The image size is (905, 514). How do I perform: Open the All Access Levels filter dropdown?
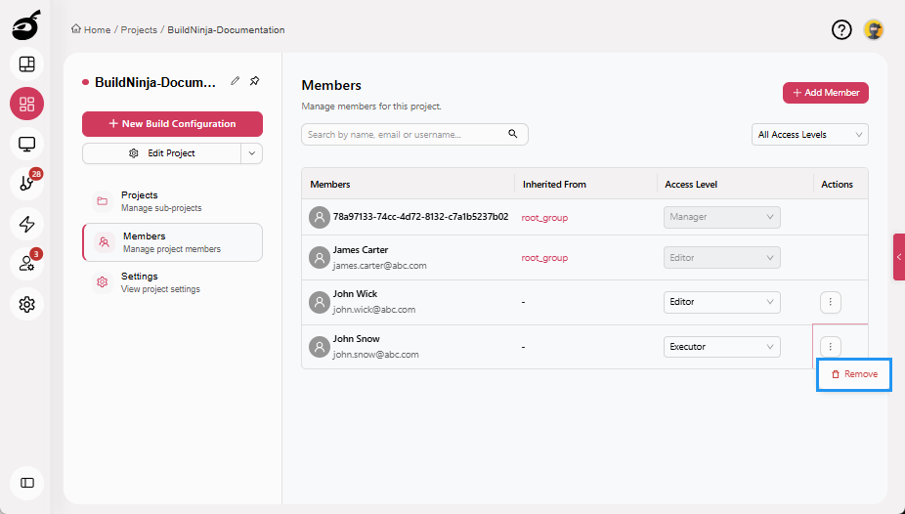point(810,135)
